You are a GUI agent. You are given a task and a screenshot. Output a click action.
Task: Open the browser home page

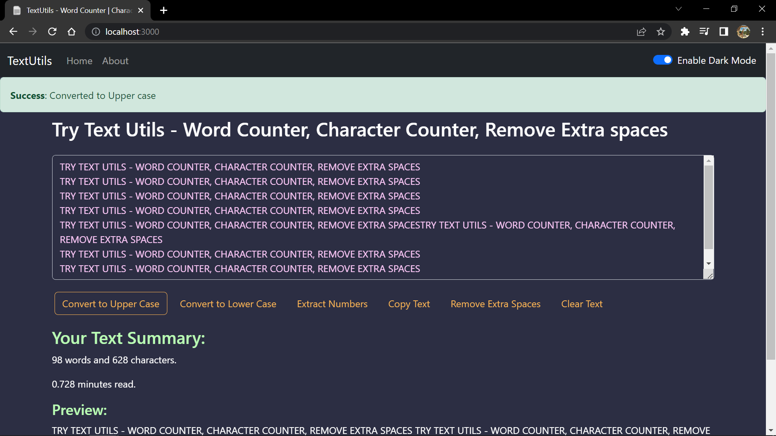coord(72,31)
